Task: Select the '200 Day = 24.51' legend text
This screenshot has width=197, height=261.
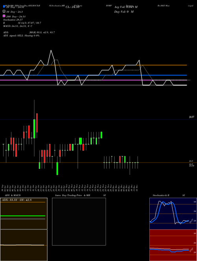Action: 16,17
